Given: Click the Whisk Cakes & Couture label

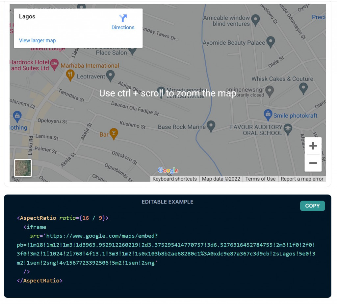Looking at the screenshot, I should point(282,79).
